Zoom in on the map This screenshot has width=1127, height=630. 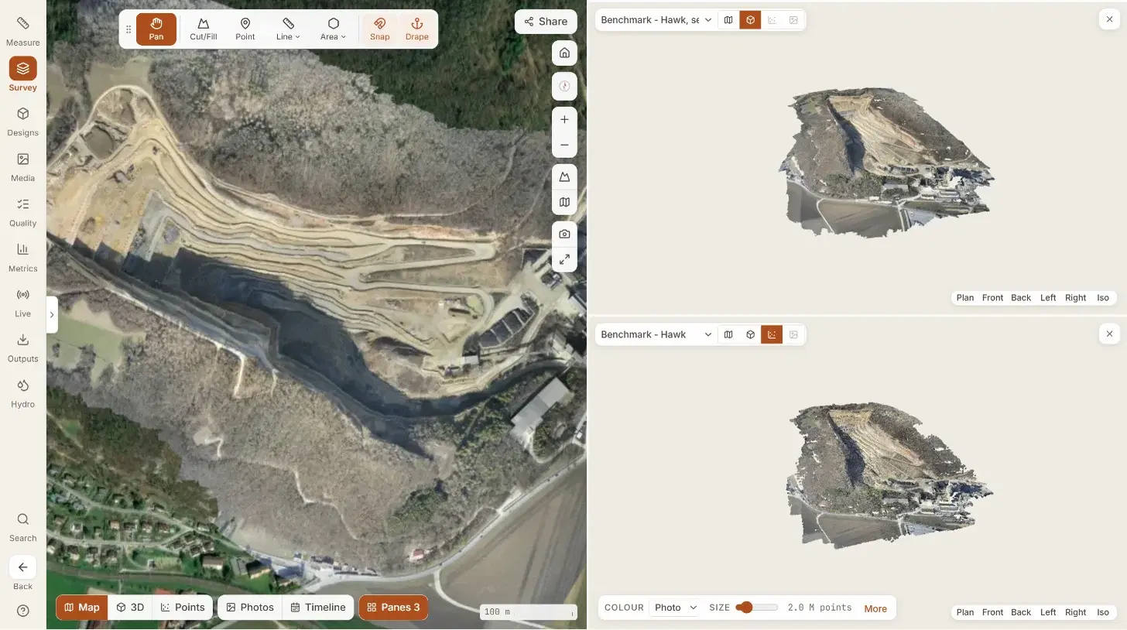tap(564, 119)
